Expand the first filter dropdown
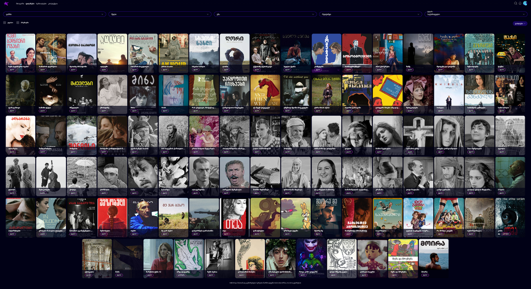531x289 pixels. [x=54, y=14]
